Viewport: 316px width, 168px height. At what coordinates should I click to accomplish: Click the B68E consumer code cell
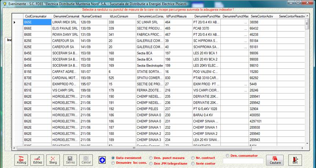(x=37, y=35)
